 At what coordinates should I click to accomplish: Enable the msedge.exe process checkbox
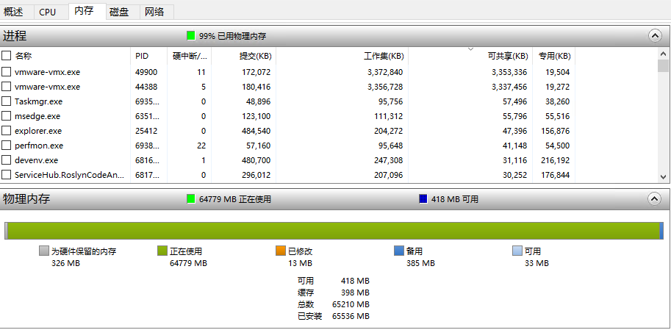pos(7,116)
